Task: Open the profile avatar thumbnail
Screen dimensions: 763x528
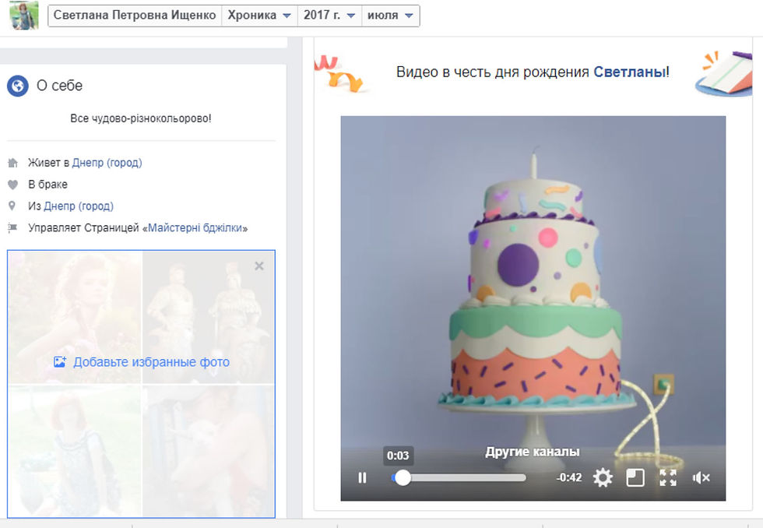Action: (x=24, y=15)
